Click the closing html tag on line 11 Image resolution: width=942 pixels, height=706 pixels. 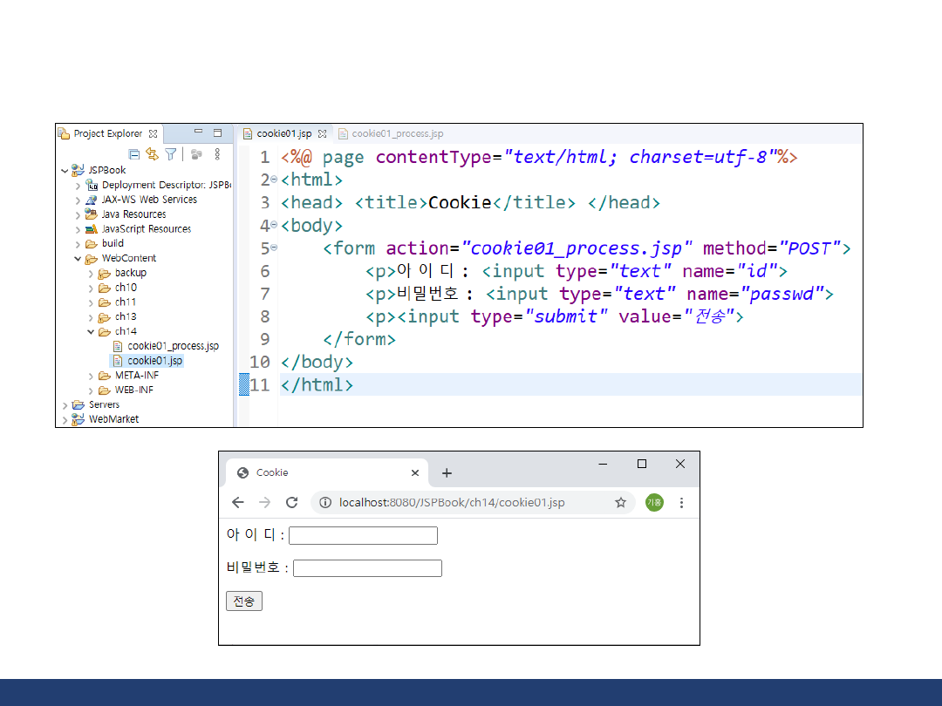(317, 385)
